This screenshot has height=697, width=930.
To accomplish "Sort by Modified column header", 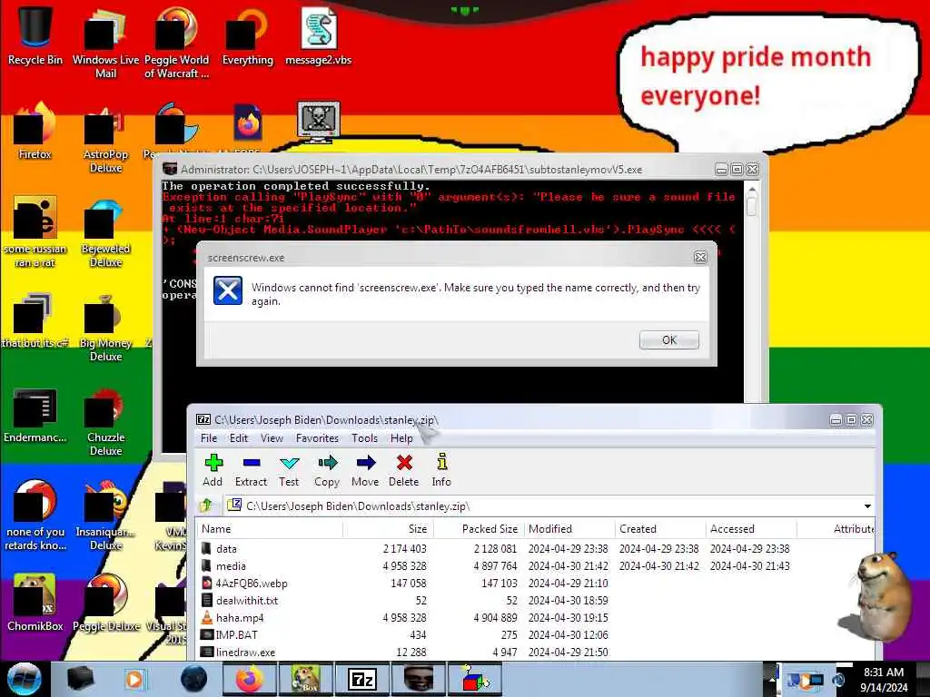I will tap(569, 529).
